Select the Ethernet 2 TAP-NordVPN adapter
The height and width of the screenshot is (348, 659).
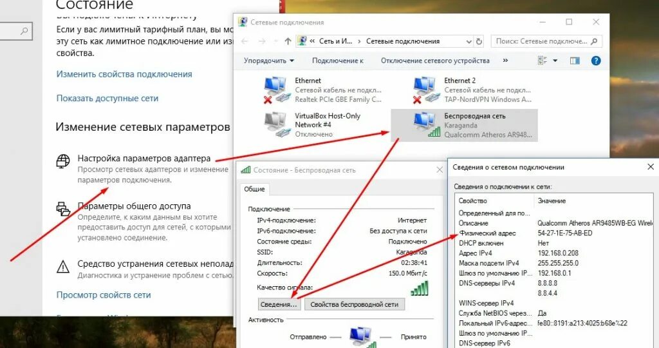click(472, 90)
